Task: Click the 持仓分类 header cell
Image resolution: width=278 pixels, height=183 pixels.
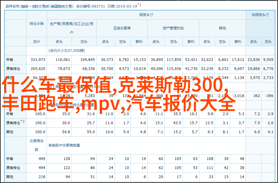Action: pyautogui.click(x=36, y=24)
